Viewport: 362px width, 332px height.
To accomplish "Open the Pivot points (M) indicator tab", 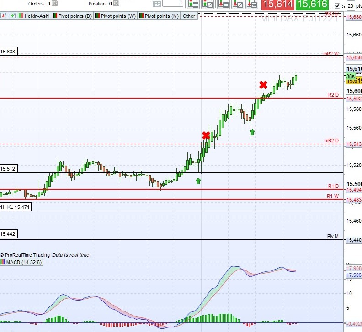I will pyautogui.click(x=159, y=16).
